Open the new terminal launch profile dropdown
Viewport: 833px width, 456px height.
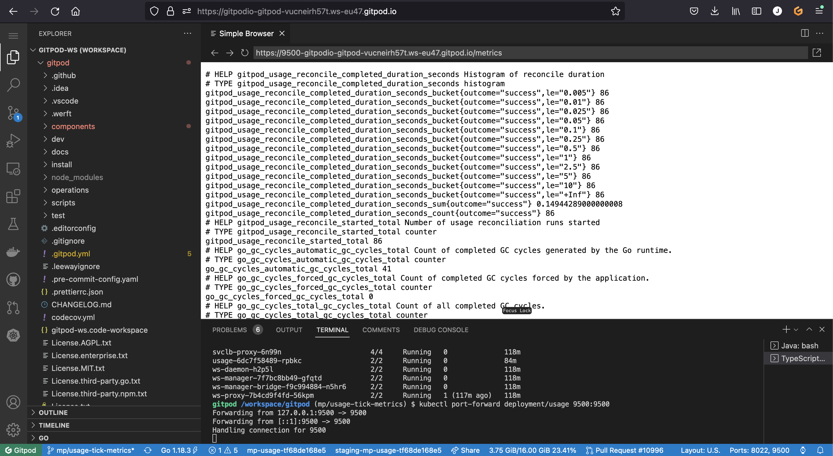point(796,330)
